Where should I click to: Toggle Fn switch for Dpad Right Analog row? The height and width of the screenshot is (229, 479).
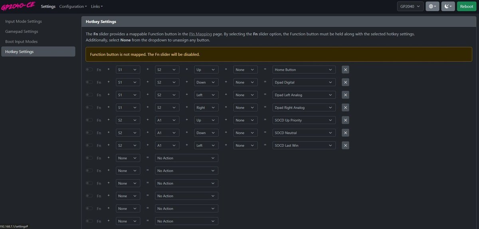[89, 108]
